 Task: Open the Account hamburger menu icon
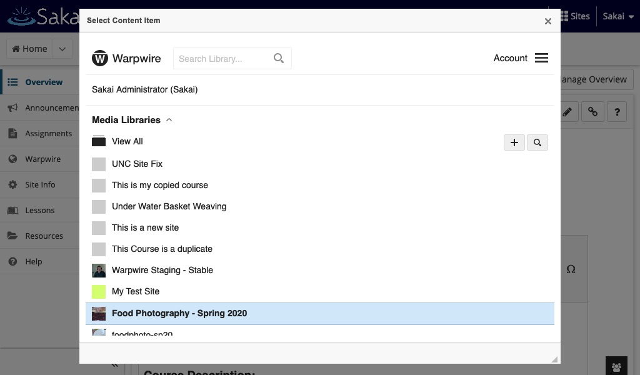pos(541,58)
